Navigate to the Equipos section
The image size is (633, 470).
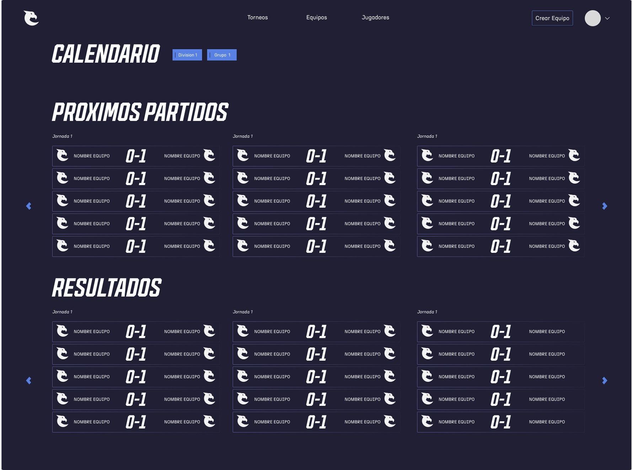click(316, 17)
